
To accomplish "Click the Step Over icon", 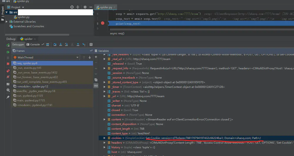I will pyautogui.click(x=55, y=45).
